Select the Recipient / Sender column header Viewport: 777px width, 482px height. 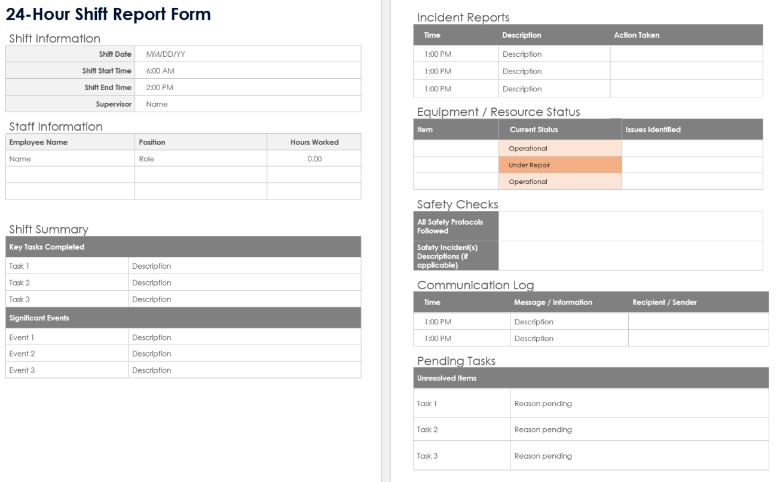click(x=664, y=303)
